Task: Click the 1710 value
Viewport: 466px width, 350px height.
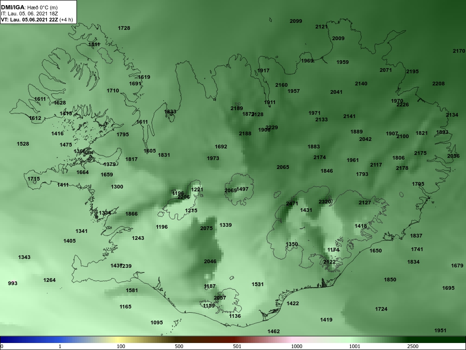Action: 113,91
